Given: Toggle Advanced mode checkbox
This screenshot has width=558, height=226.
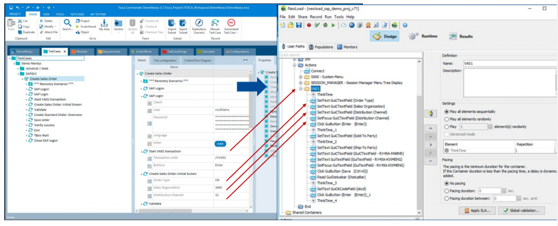Looking at the screenshot, I should pos(447,134).
